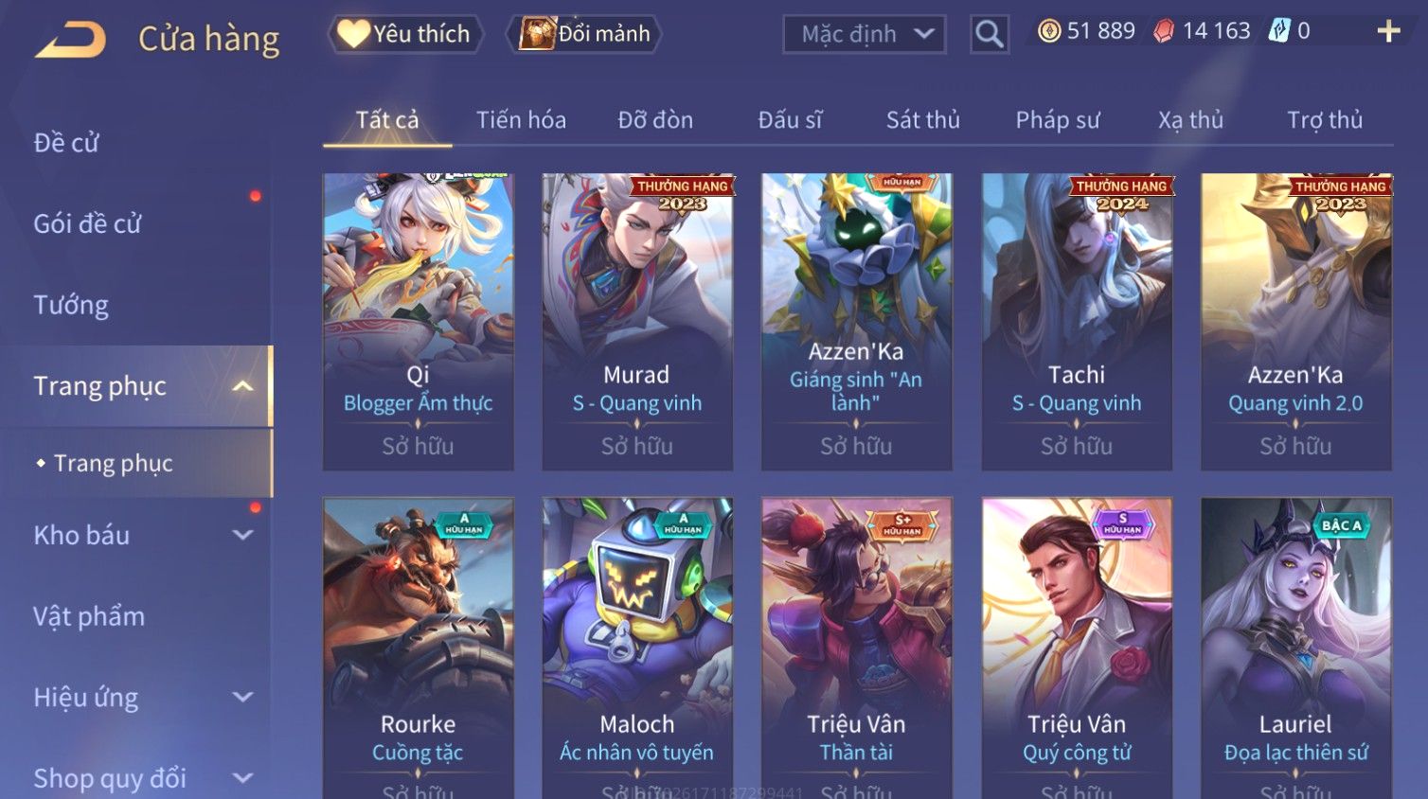
Task: Expand the Kho báu sidebar section
Action: click(x=242, y=535)
